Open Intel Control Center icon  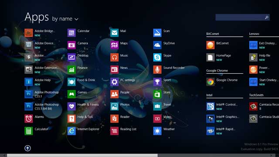[x=210, y=106]
